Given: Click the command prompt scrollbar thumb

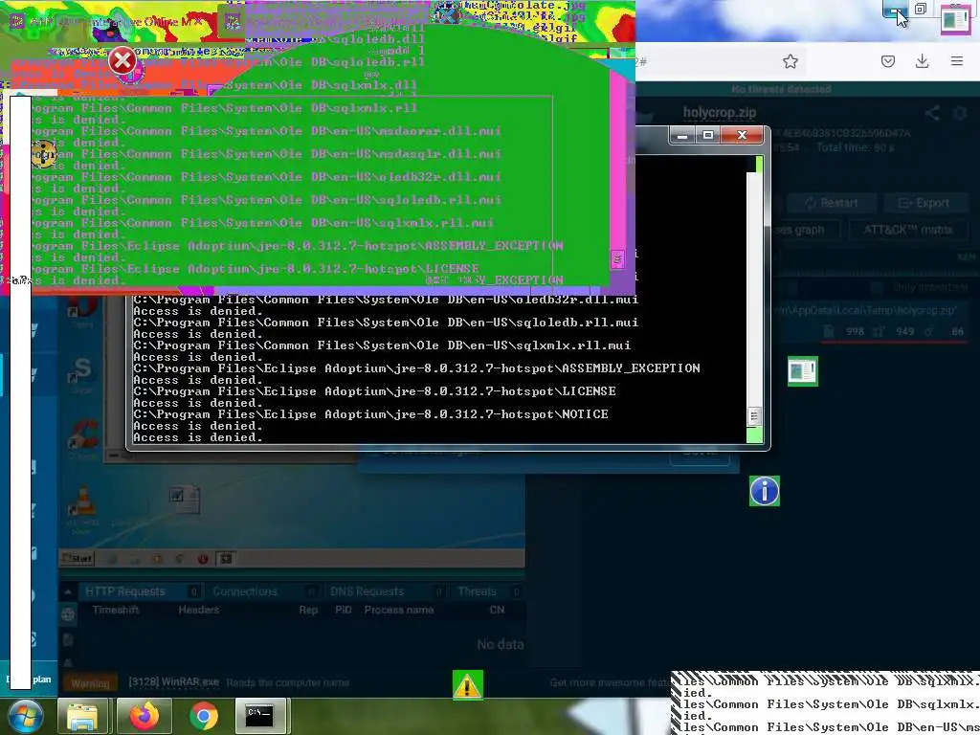Looking at the screenshot, I should (x=754, y=415).
